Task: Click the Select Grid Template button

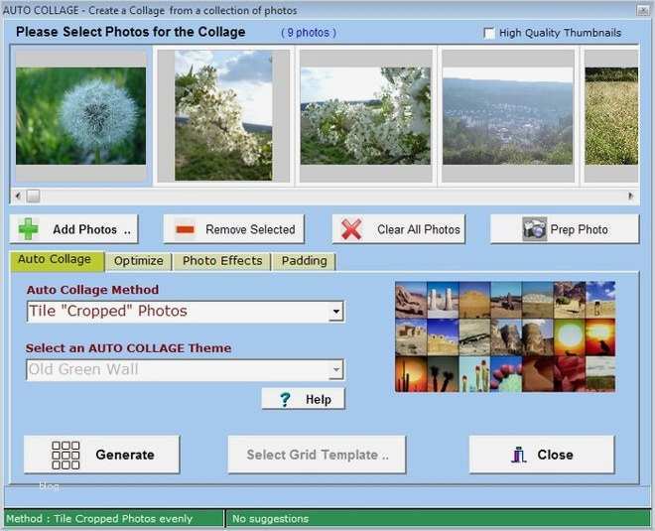Action: (317, 455)
